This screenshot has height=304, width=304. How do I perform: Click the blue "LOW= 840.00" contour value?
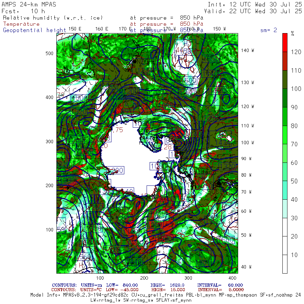point(122,285)
